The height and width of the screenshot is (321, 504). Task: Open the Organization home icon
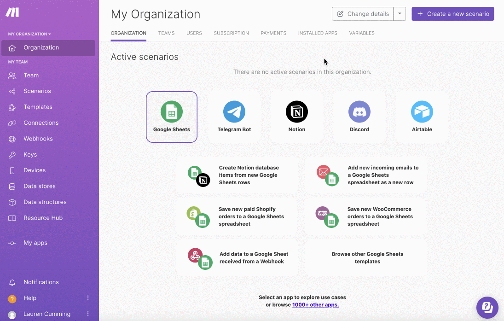(x=12, y=48)
